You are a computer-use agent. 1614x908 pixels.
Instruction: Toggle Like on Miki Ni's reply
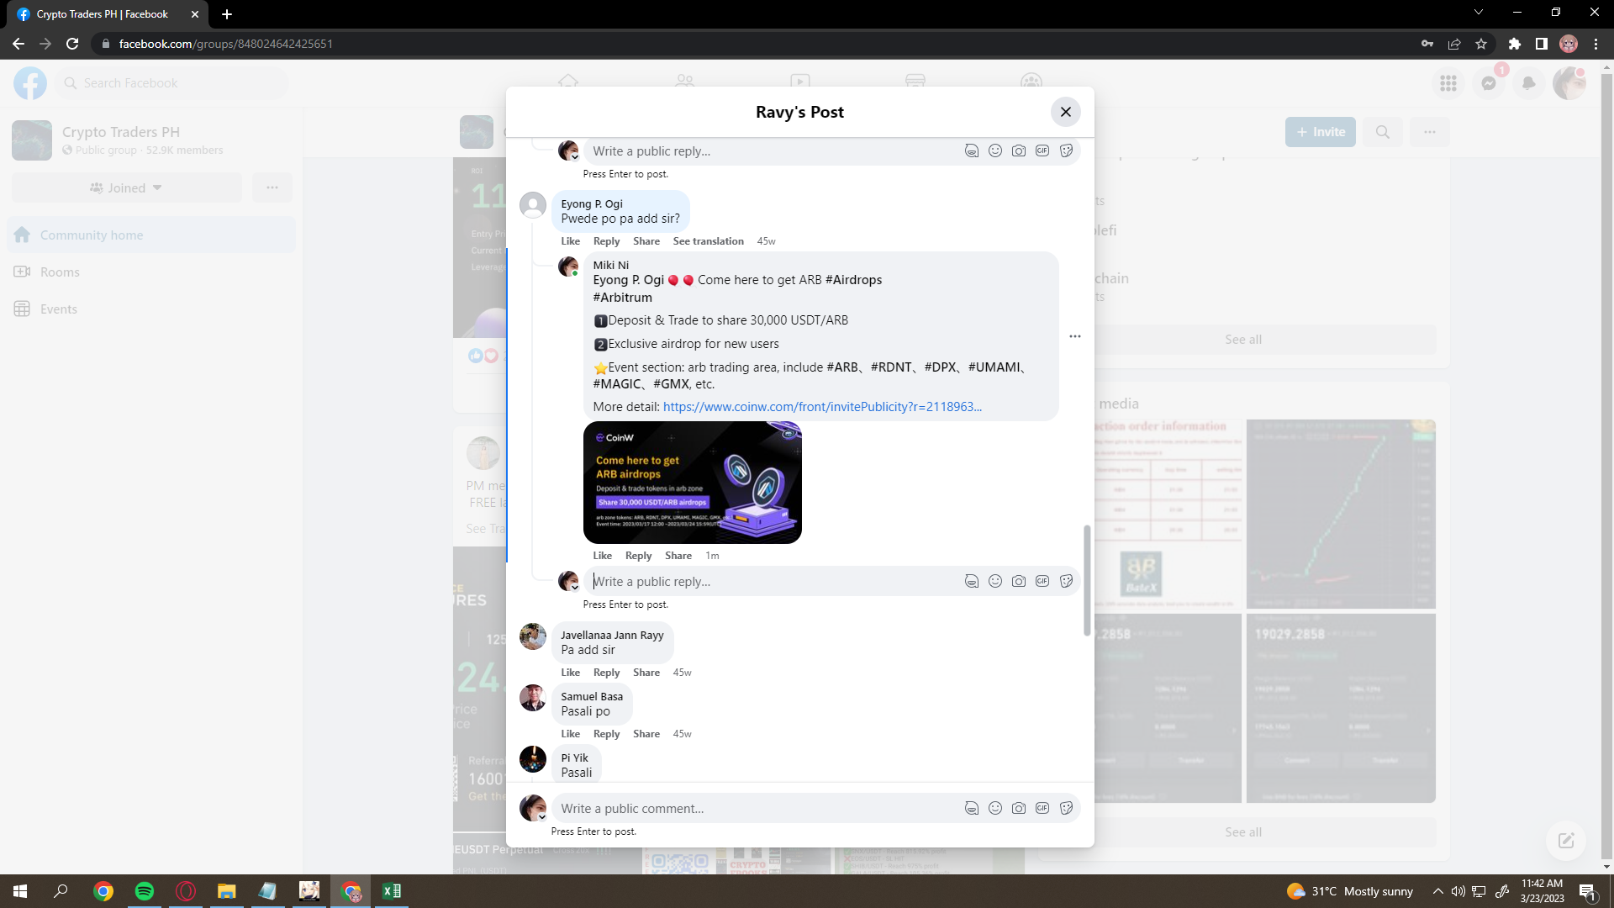[x=602, y=556]
